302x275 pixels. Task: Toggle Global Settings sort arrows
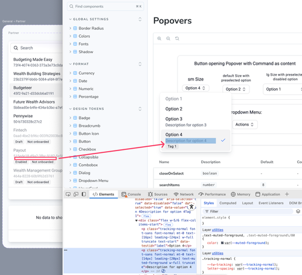[x=140, y=19]
